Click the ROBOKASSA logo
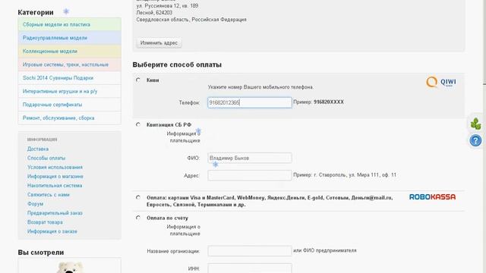486x273 pixels. 432,197
